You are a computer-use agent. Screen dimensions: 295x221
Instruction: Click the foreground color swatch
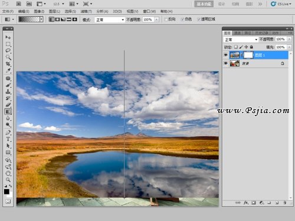pos(6,192)
